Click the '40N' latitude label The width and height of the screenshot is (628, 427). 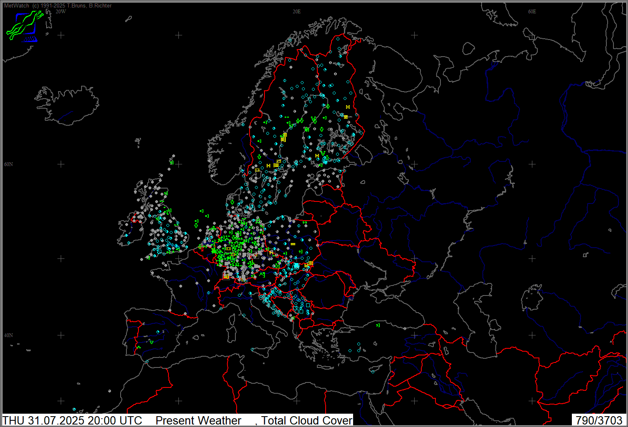[x=8, y=335]
